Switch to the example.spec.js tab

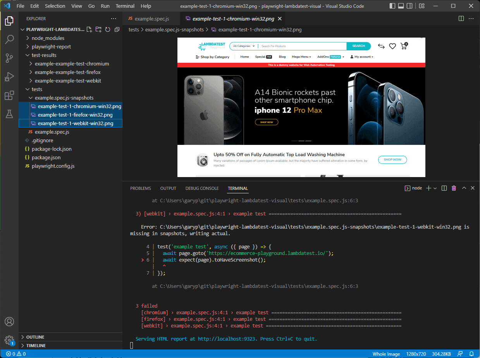(151, 18)
